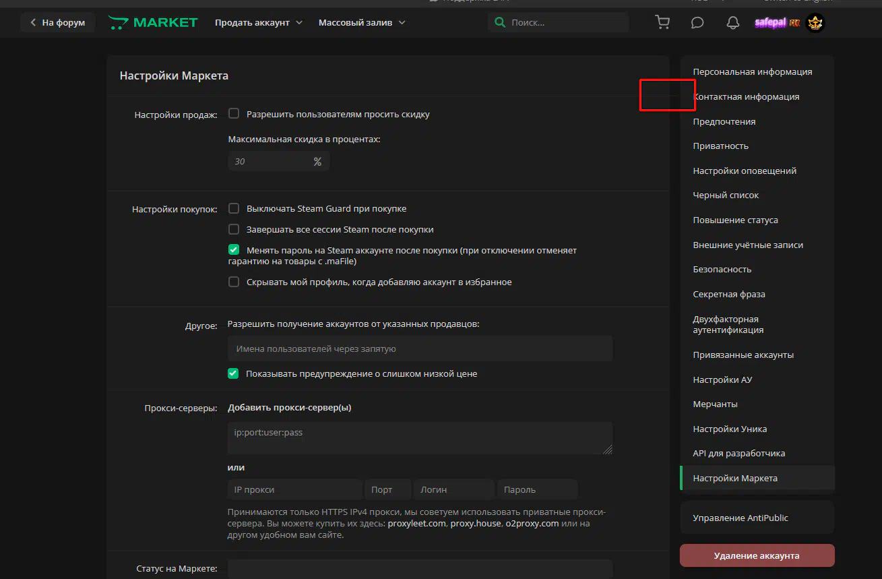Open the shopping cart icon

(662, 22)
